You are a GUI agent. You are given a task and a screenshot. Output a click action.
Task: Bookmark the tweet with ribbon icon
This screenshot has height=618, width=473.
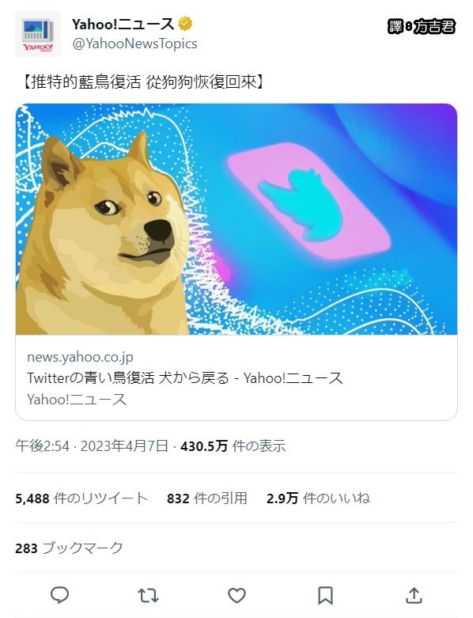[x=325, y=596]
